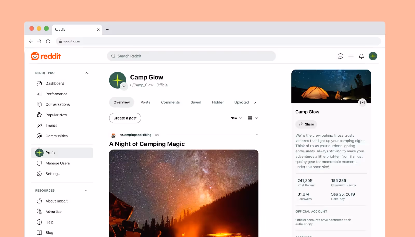Open the Saved tab
This screenshot has height=237, width=415.
(196, 102)
